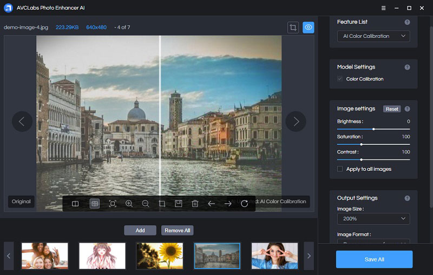
Task: Select the anime girl thumbnail
Action: [x=102, y=256]
